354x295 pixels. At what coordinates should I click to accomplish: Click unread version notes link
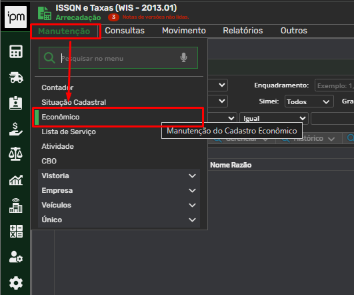[x=155, y=17]
